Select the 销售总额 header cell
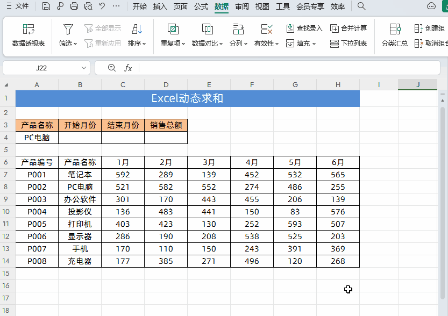This screenshot has height=316, width=448. (166, 125)
